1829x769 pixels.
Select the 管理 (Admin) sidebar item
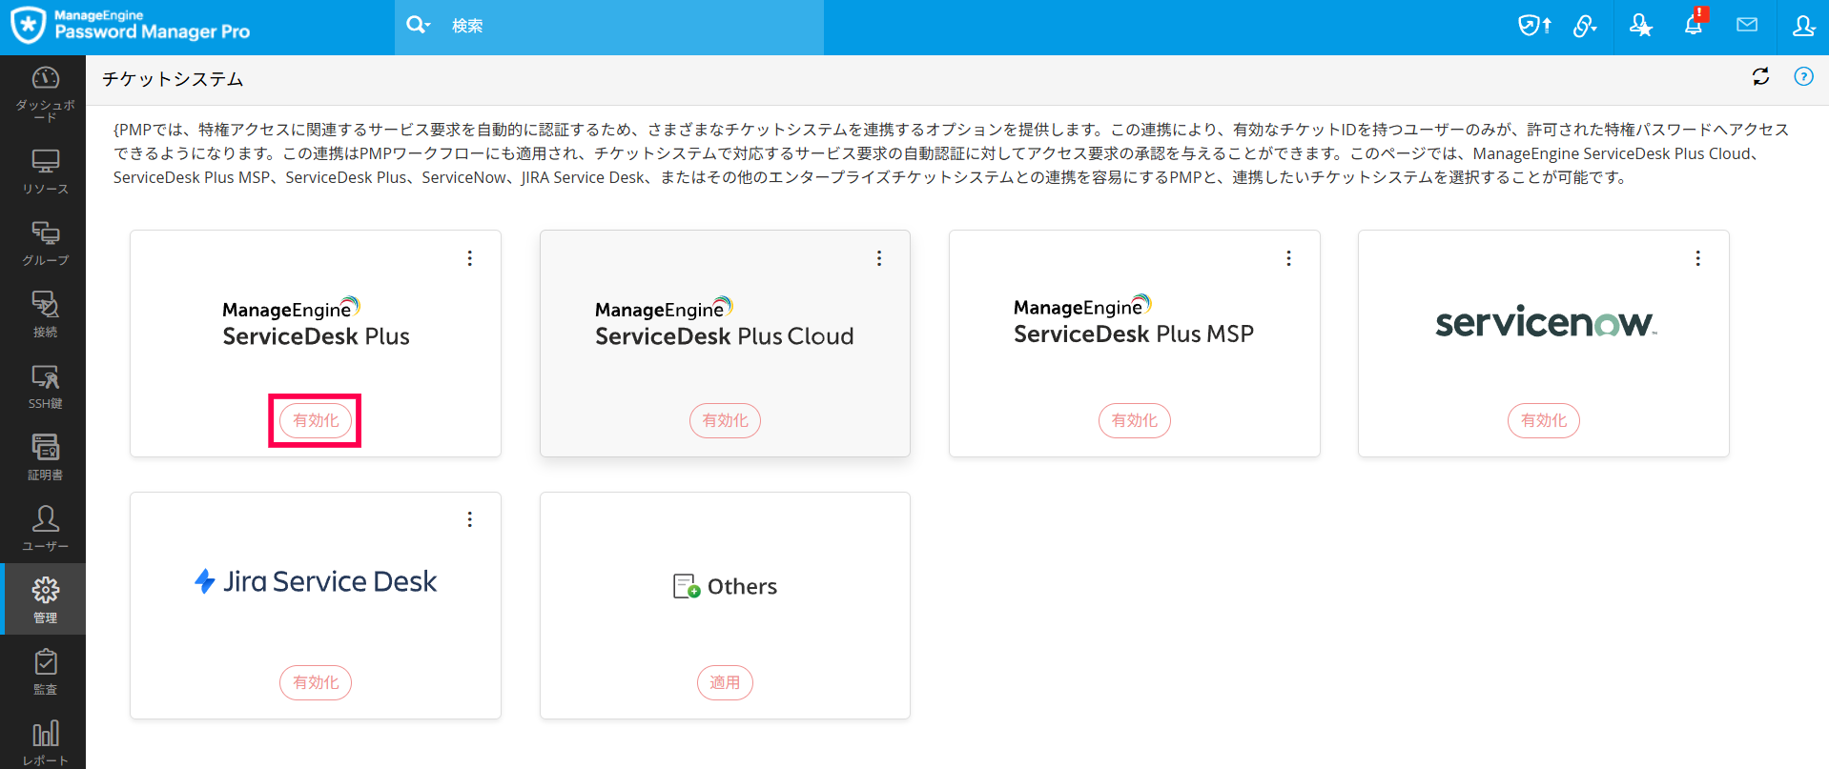tap(45, 599)
